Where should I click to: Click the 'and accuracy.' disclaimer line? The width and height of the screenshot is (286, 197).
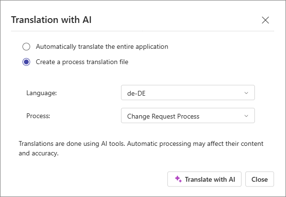click(x=38, y=153)
